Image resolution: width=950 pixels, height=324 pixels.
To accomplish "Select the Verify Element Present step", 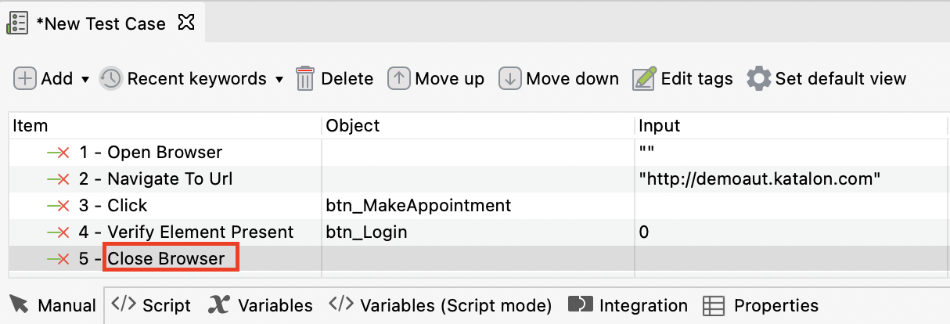I will click(200, 232).
